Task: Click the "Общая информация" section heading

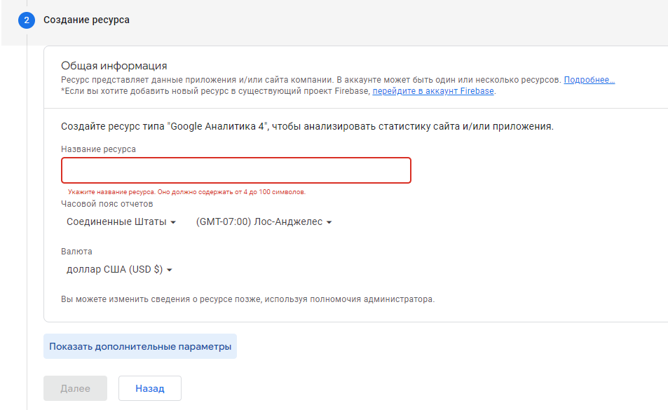Action: tap(114, 66)
